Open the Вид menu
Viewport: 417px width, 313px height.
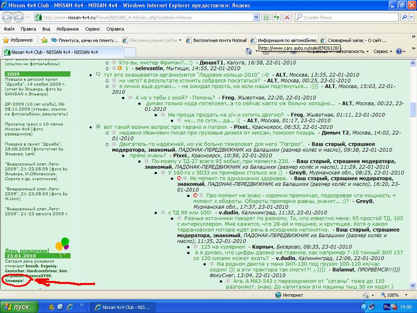(46, 29)
